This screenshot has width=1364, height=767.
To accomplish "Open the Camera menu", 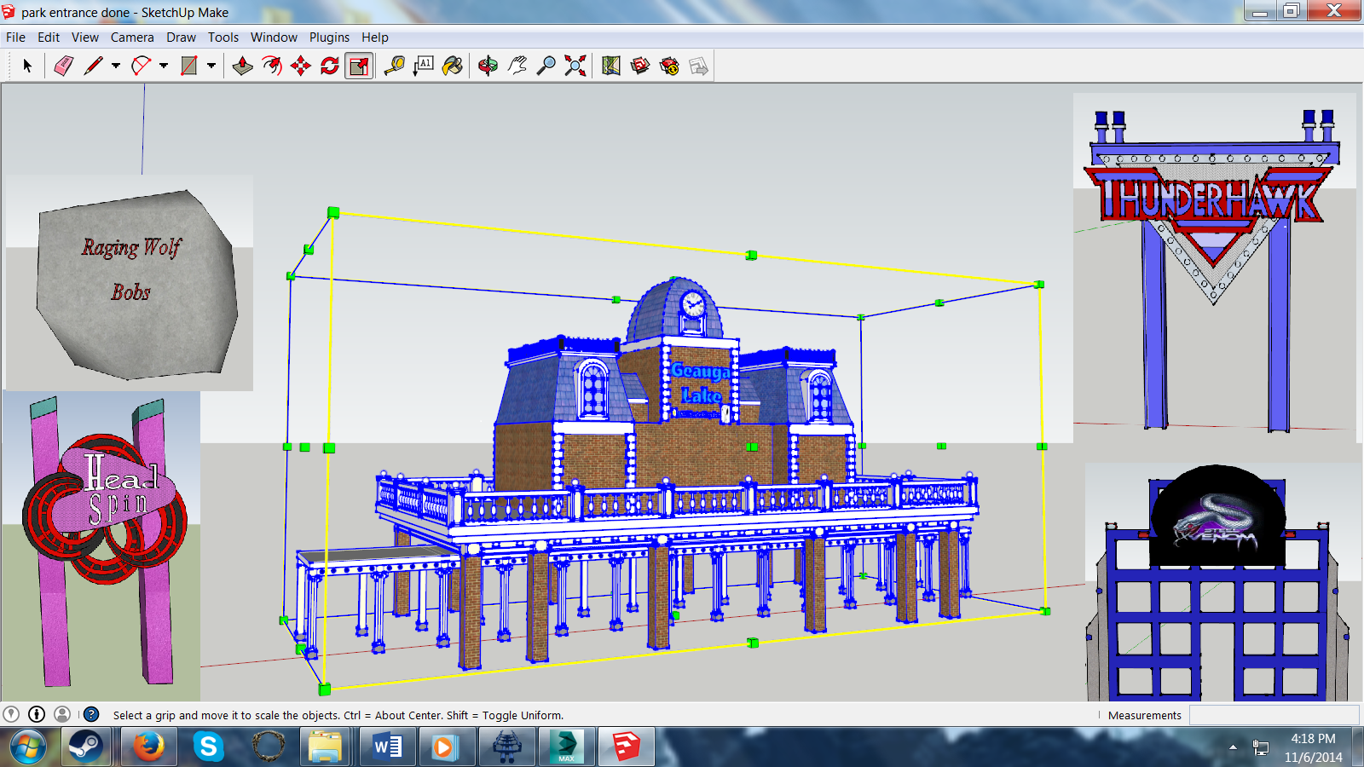I will coord(132,37).
